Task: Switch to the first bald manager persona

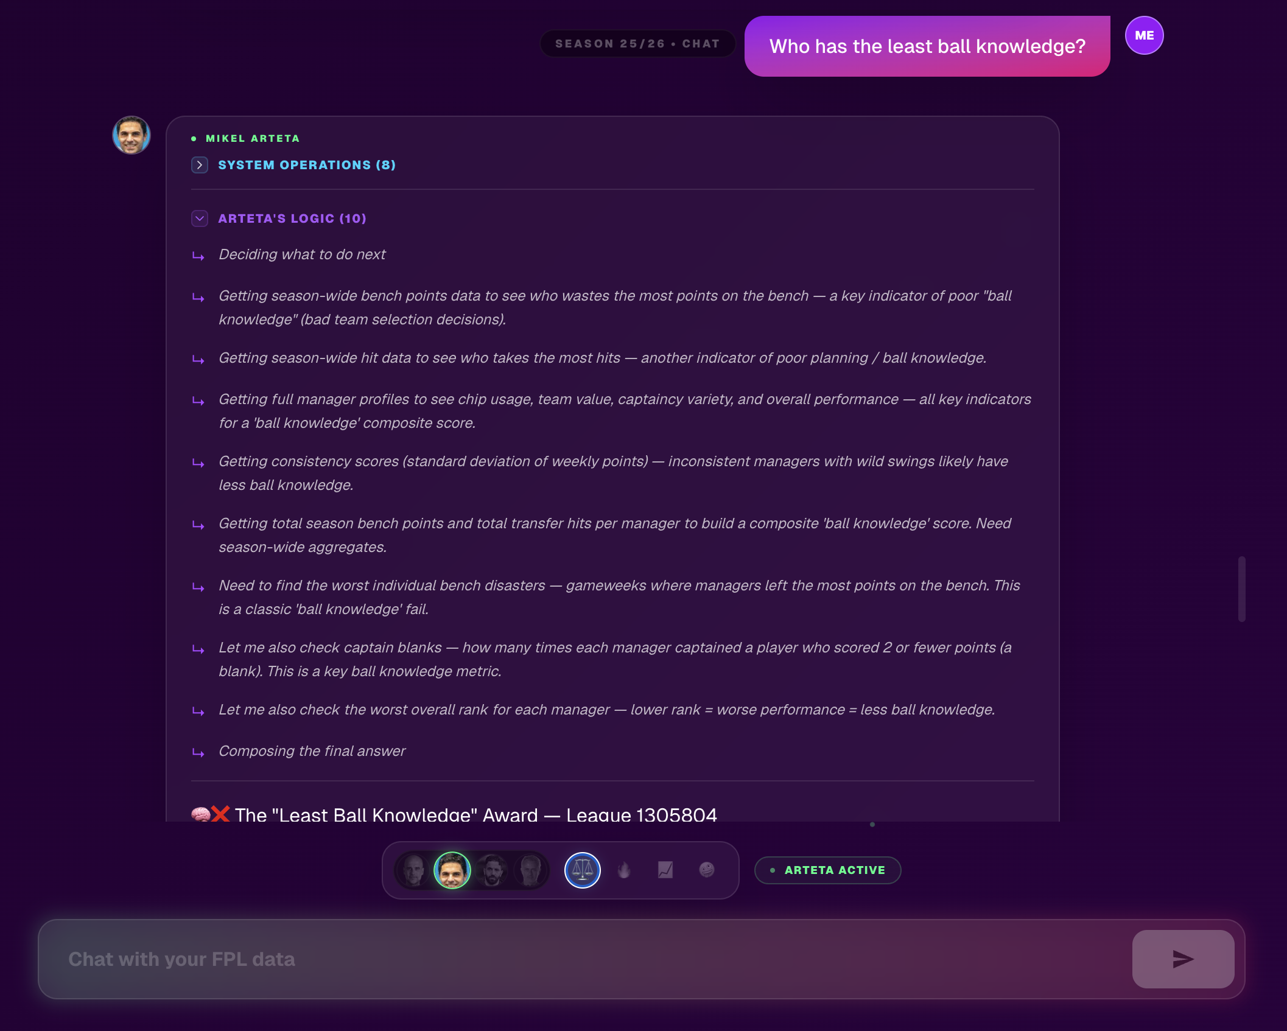Action: pyautogui.click(x=414, y=870)
